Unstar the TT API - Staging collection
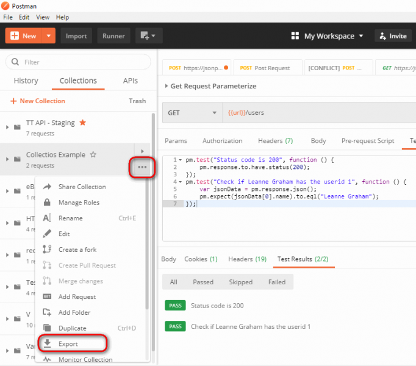 (83, 123)
